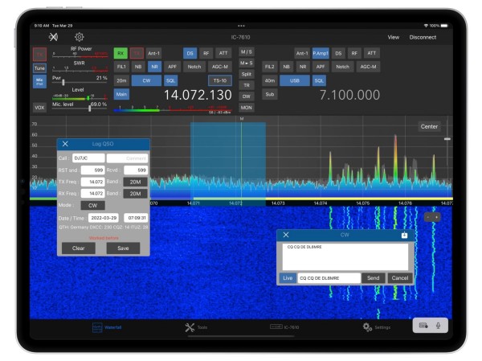This screenshot has width=482, height=361.
Task: Adjust the Mic. level slider
Action: click(x=88, y=109)
